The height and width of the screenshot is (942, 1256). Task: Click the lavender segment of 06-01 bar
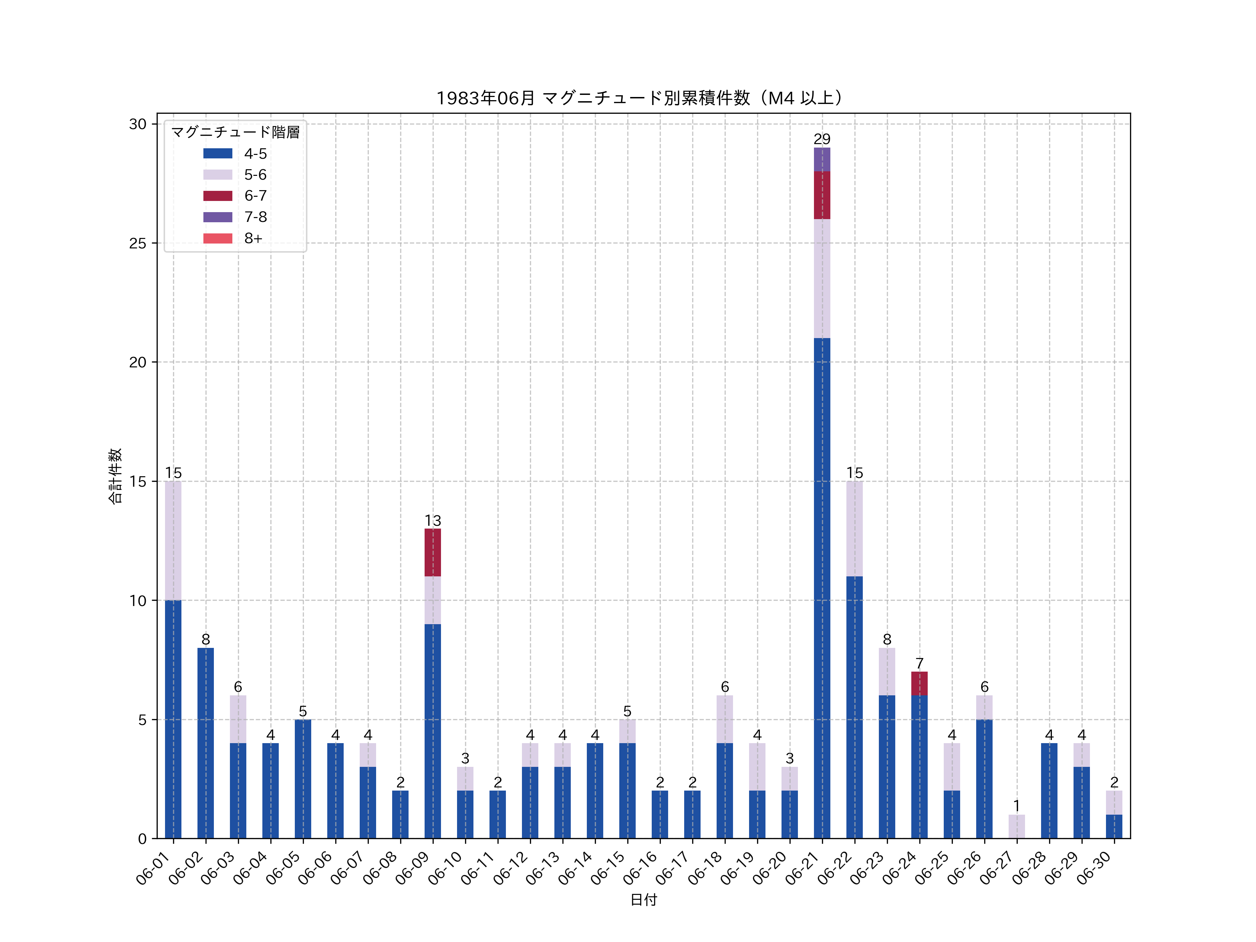[x=173, y=540]
